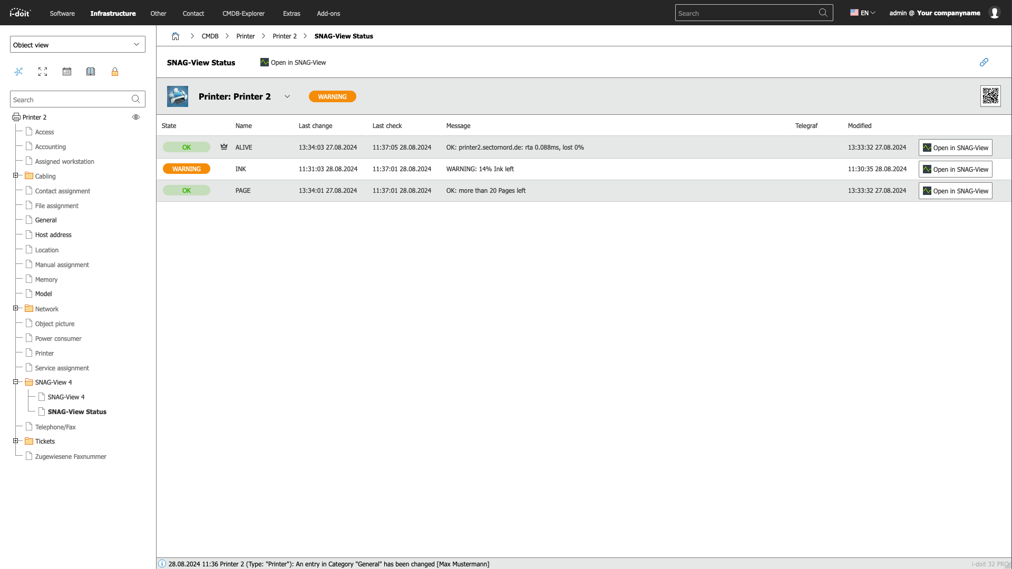The height and width of the screenshot is (569, 1012).
Task: Open the QR code icon
Action: (x=990, y=96)
